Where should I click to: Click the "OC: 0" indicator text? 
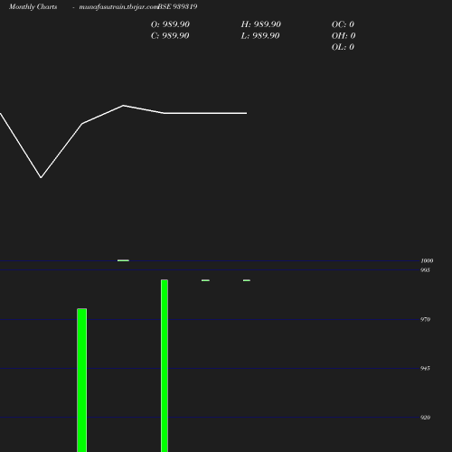tap(343, 24)
